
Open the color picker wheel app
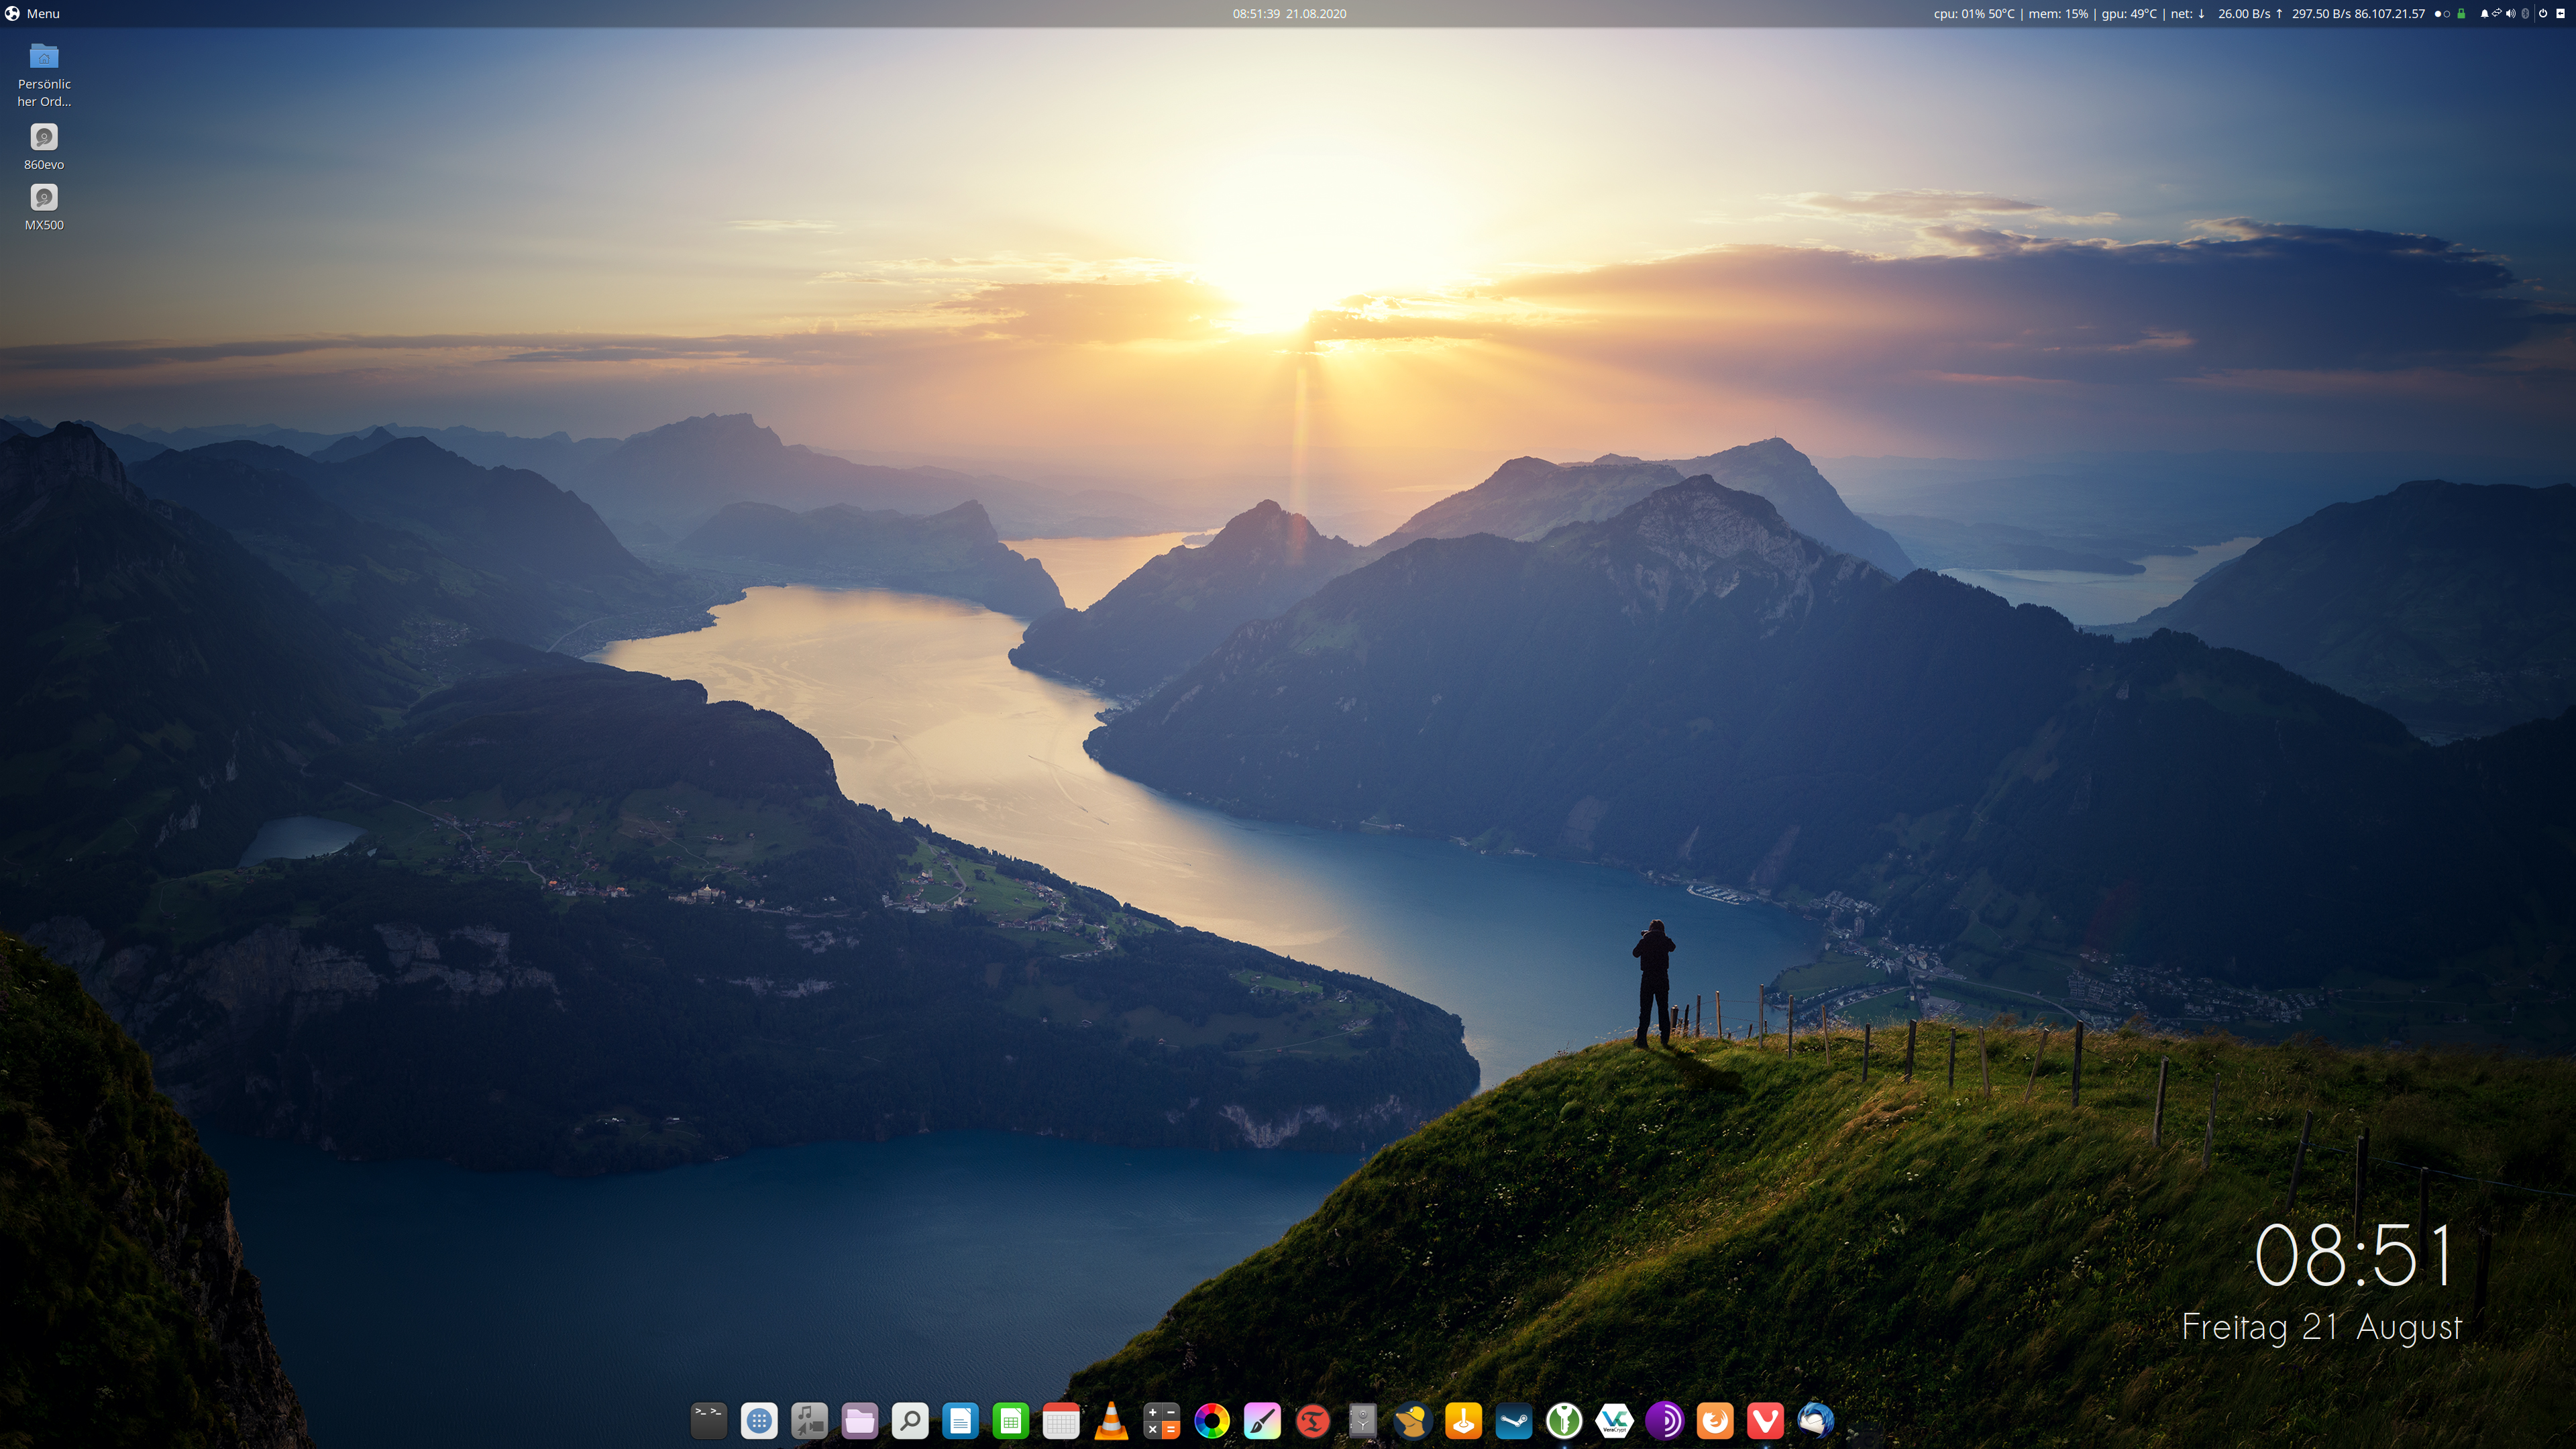pos(1212,1420)
